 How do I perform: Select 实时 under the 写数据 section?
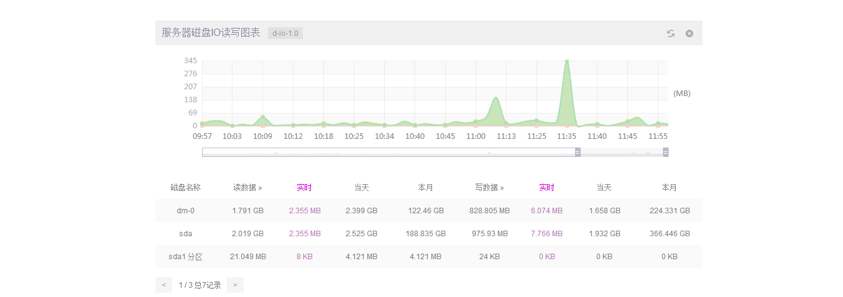[x=546, y=187]
